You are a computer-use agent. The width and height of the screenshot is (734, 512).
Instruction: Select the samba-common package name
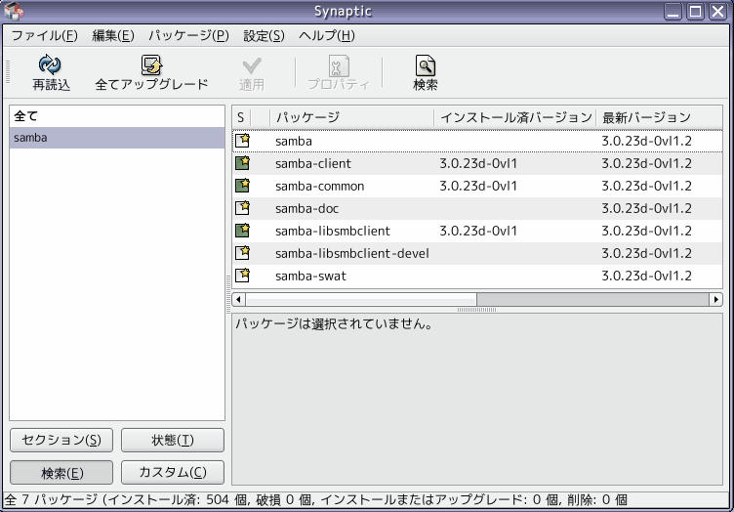pos(320,186)
